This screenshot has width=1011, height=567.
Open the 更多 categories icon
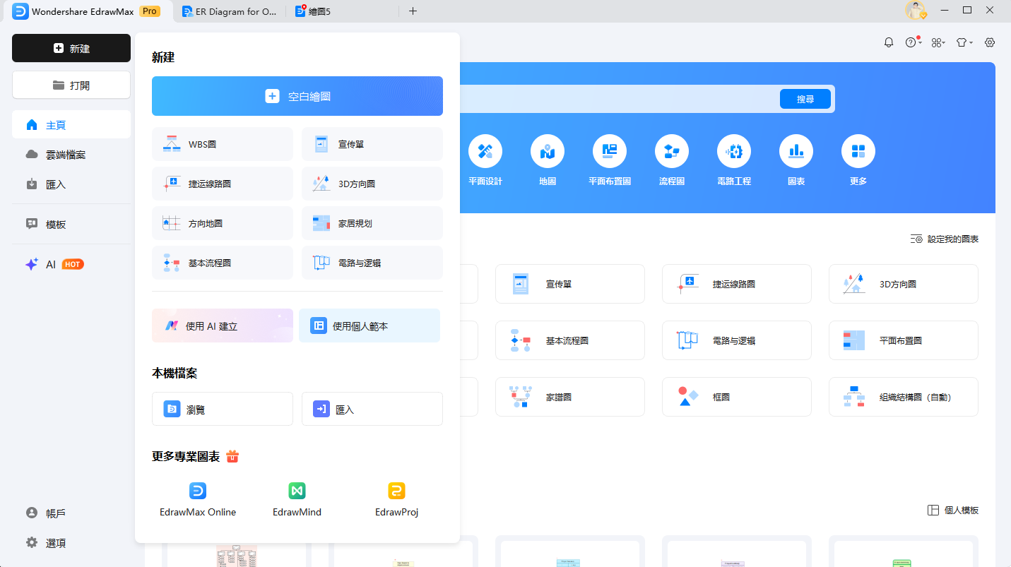pyautogui.click(x=858, y=151)
